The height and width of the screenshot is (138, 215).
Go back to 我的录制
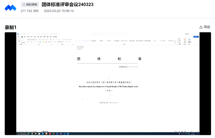pos(30,5)
